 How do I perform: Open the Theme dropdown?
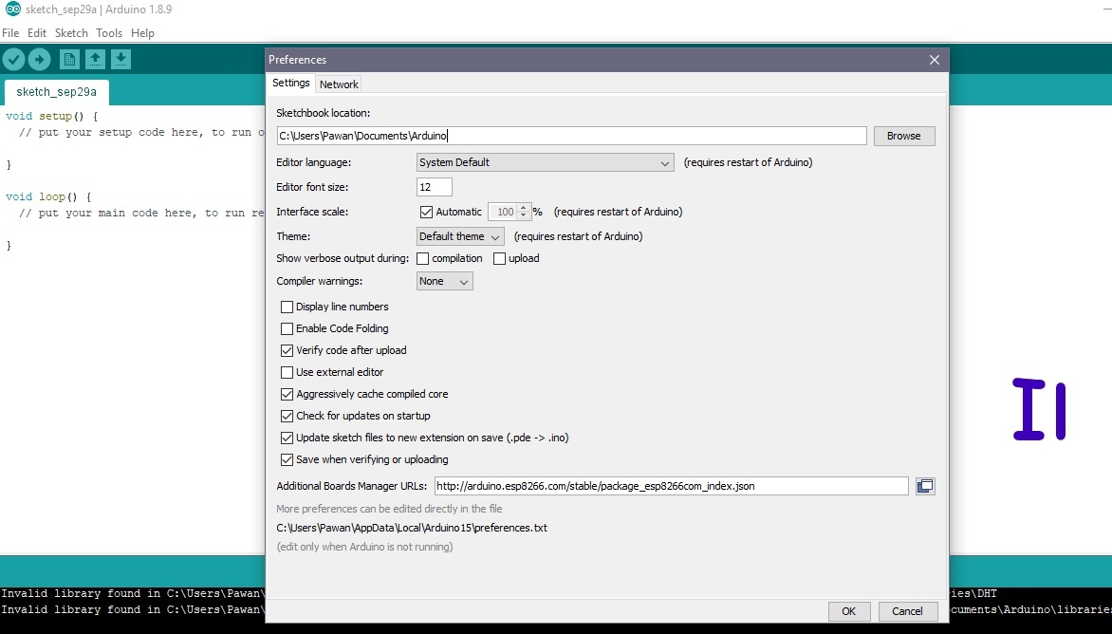click(460, 237)
